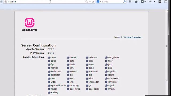Click the com_dotnet extension puzzle icon
This screenshot has width=171, height=96.
pyautogui.click(x=106, y=57)
